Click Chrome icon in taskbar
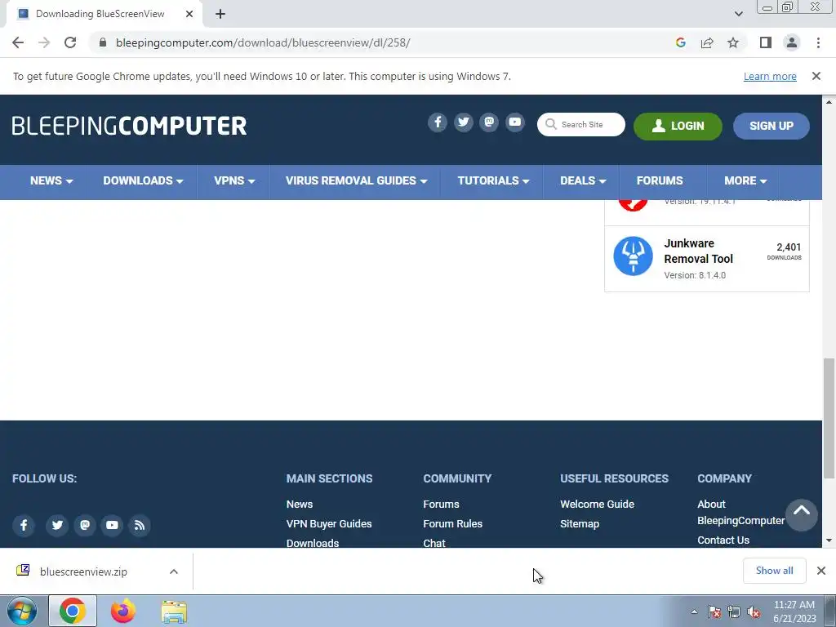This screenshot has width=836, height=627. pyautogui.click(x=73, y=611)
